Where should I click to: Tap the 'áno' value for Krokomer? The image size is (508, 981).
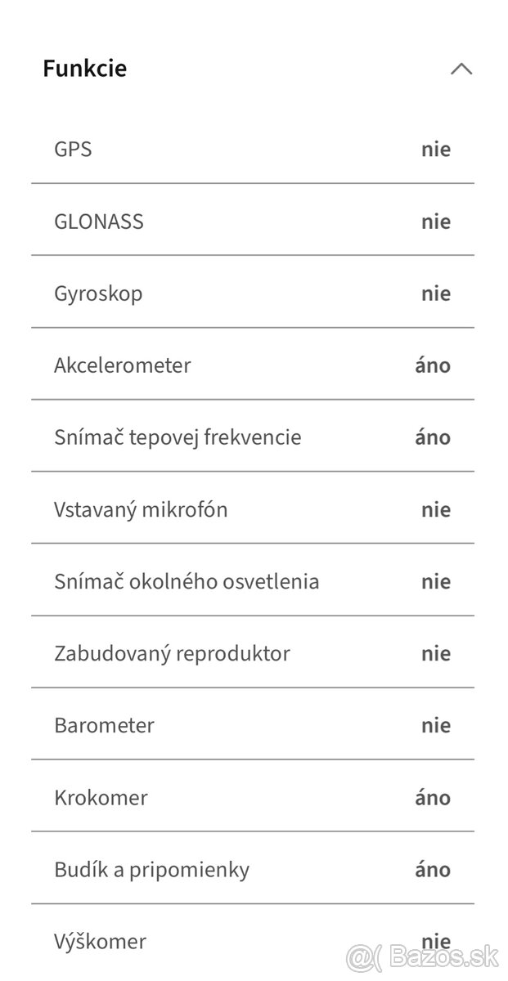click(x=433, y=797)
